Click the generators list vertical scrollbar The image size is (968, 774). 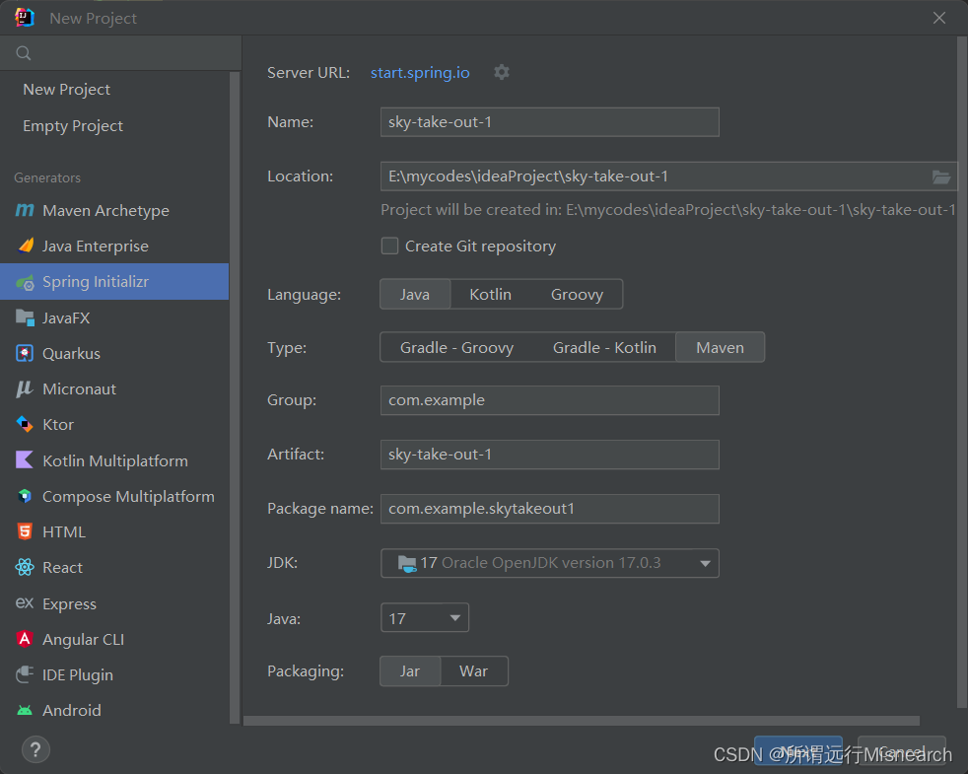234,397
